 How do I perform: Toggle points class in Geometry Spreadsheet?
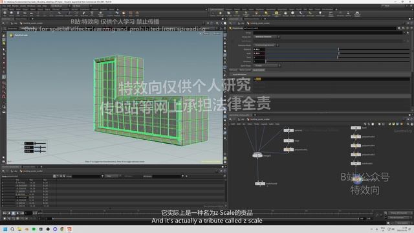(54, 176)
